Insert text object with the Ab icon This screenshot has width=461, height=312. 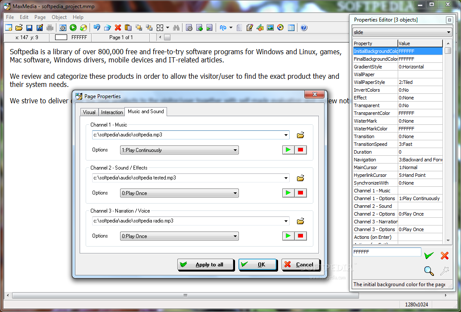click(x=223, y=28)
